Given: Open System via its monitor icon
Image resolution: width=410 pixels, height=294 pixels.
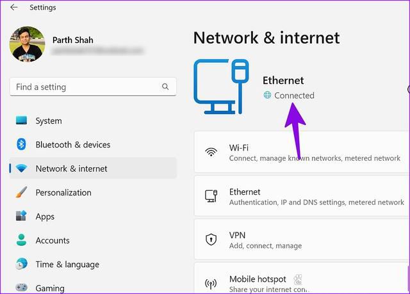Looking at the screenshot, I should click(x=21, y=120).
